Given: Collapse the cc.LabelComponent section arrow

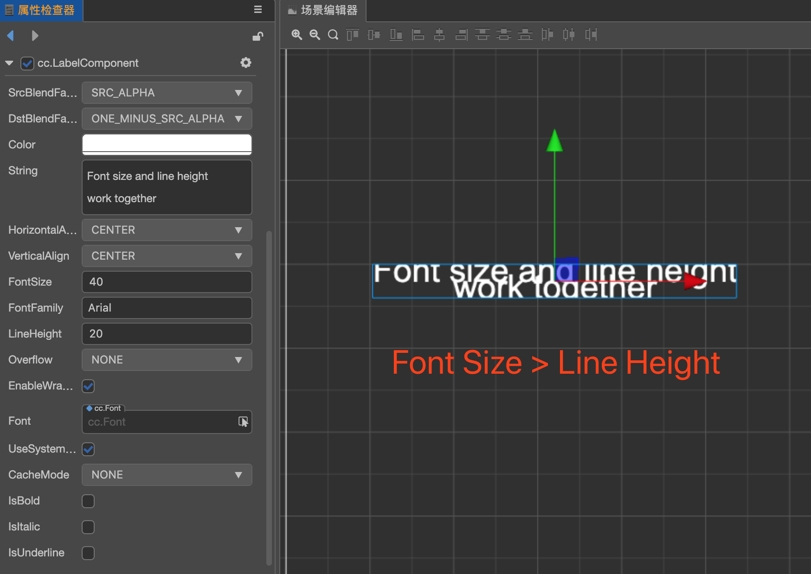Looking at the screenshot, I should 9,63.
